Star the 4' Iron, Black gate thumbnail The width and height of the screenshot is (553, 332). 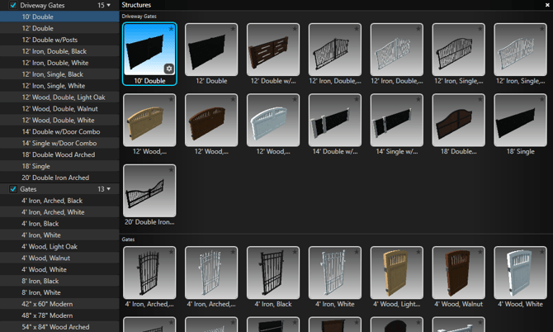click(295, 253)
